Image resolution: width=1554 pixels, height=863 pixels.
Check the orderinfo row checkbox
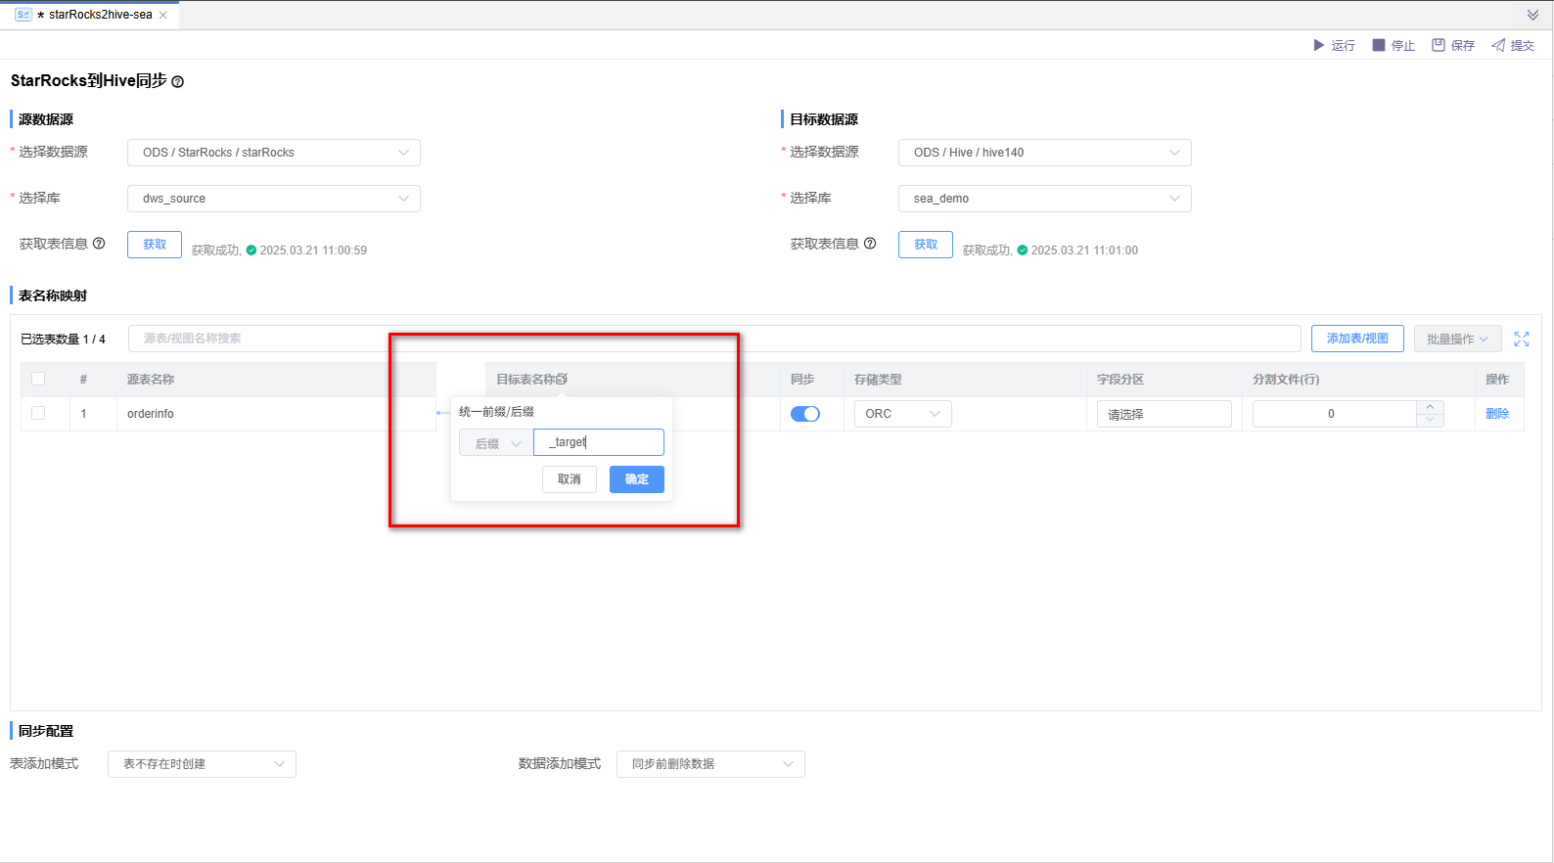pyautogui.click(x=38, y=413)
